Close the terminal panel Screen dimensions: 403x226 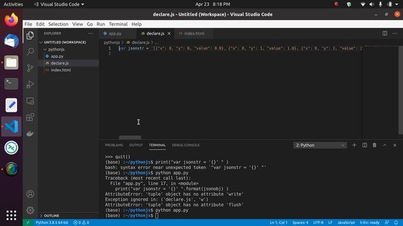click(x=395, y=145)
